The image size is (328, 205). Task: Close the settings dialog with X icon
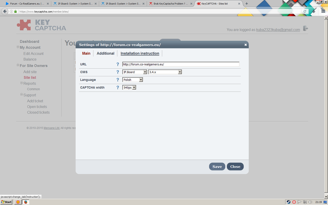tap(245, 45)
